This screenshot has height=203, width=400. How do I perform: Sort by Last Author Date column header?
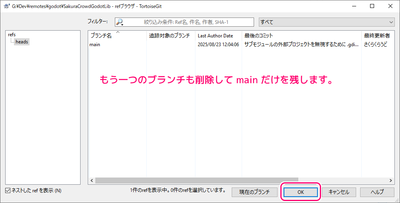pyautogui.click(x=219, y=36)
